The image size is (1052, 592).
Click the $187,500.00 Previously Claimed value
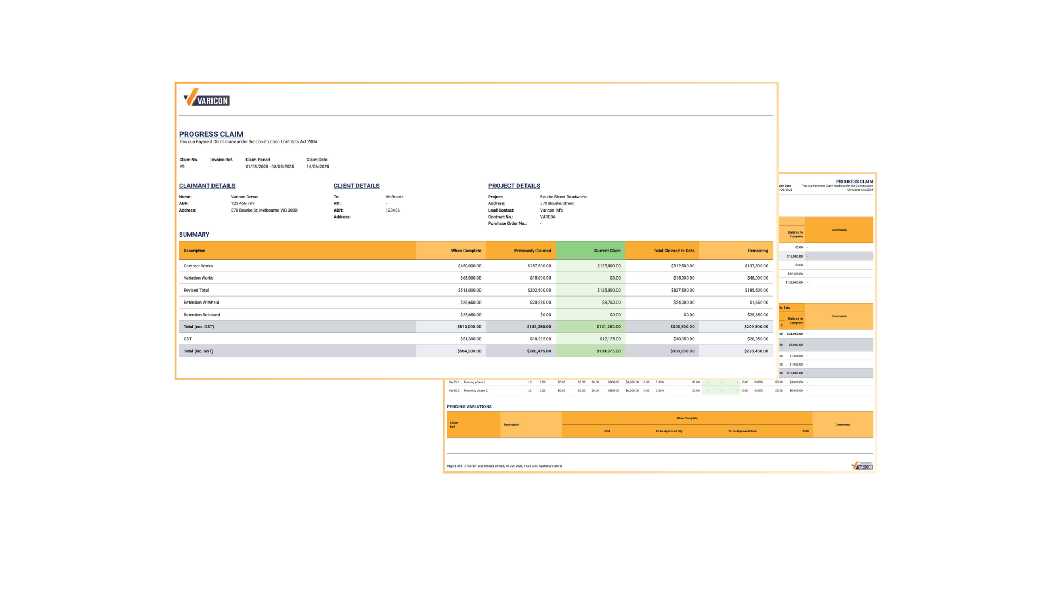539,266
